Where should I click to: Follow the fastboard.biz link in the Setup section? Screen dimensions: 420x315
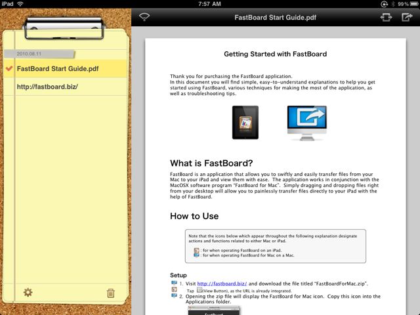pos(222,283)
